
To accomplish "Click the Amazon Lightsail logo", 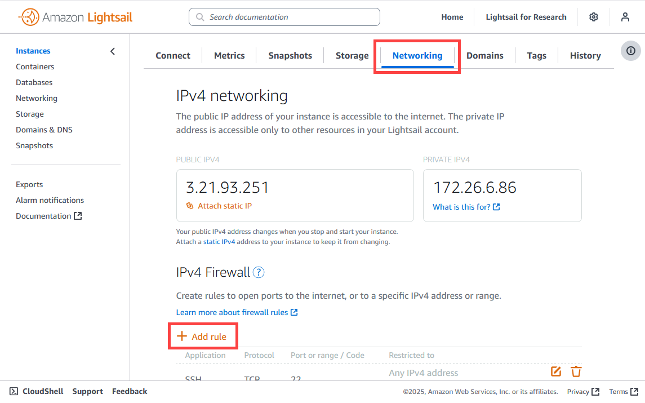I will [x=75, y=17].
